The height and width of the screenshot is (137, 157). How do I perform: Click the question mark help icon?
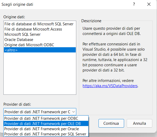pos(134,4)
